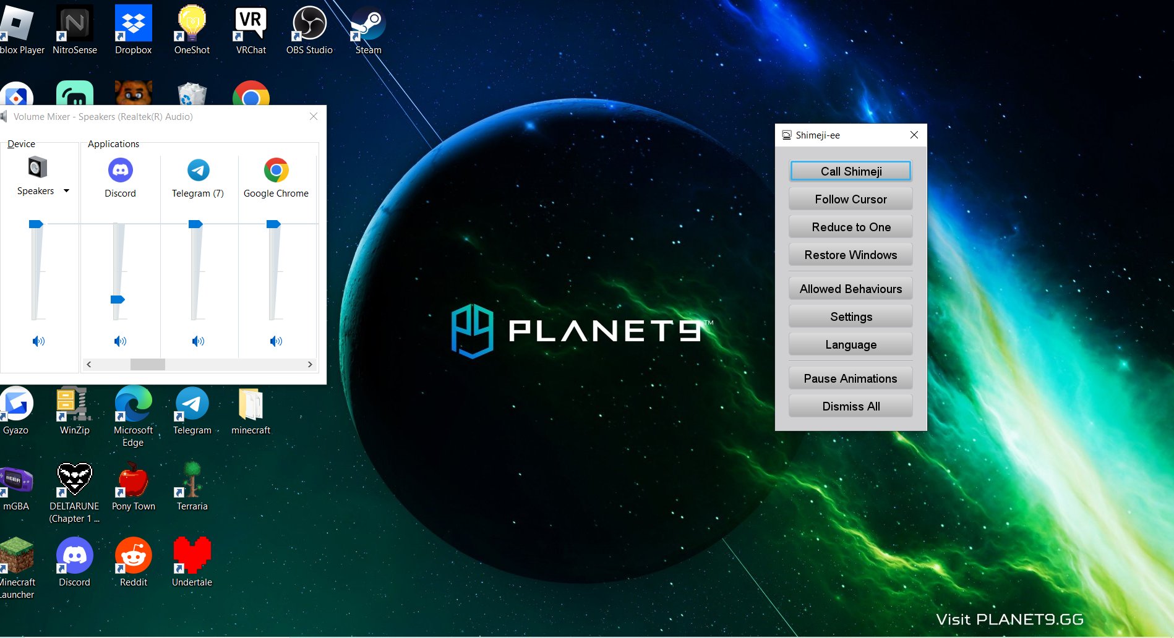Close the Shimeji-ee window
Image resolution: width=1174 pixels, height=638 pixels.
pyautogui.click(x=914, y=135)
